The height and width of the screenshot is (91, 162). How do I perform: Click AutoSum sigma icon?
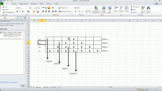tap(132, 7)
